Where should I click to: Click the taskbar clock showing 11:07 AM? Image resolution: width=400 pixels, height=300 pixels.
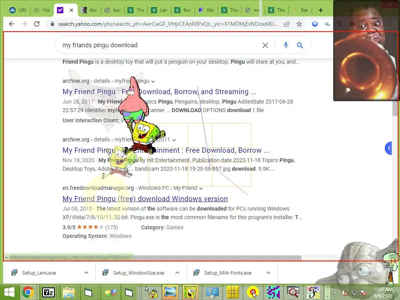pyautogui.click(x=383, y=293)
